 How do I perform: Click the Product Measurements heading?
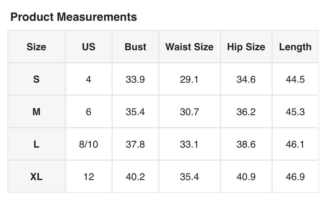point(73,17)
